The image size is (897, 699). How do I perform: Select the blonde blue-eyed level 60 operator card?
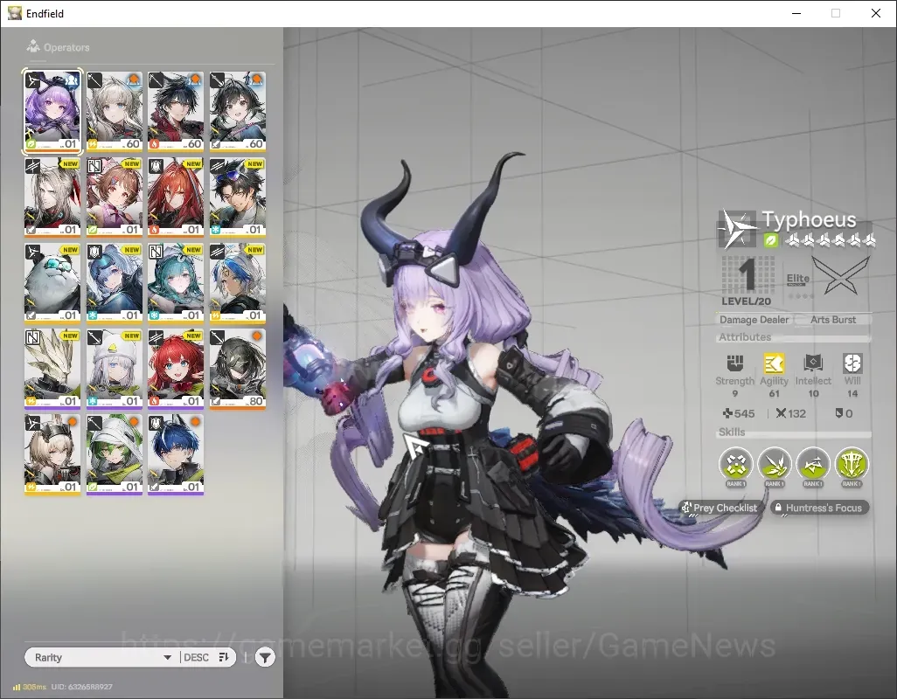115,112
